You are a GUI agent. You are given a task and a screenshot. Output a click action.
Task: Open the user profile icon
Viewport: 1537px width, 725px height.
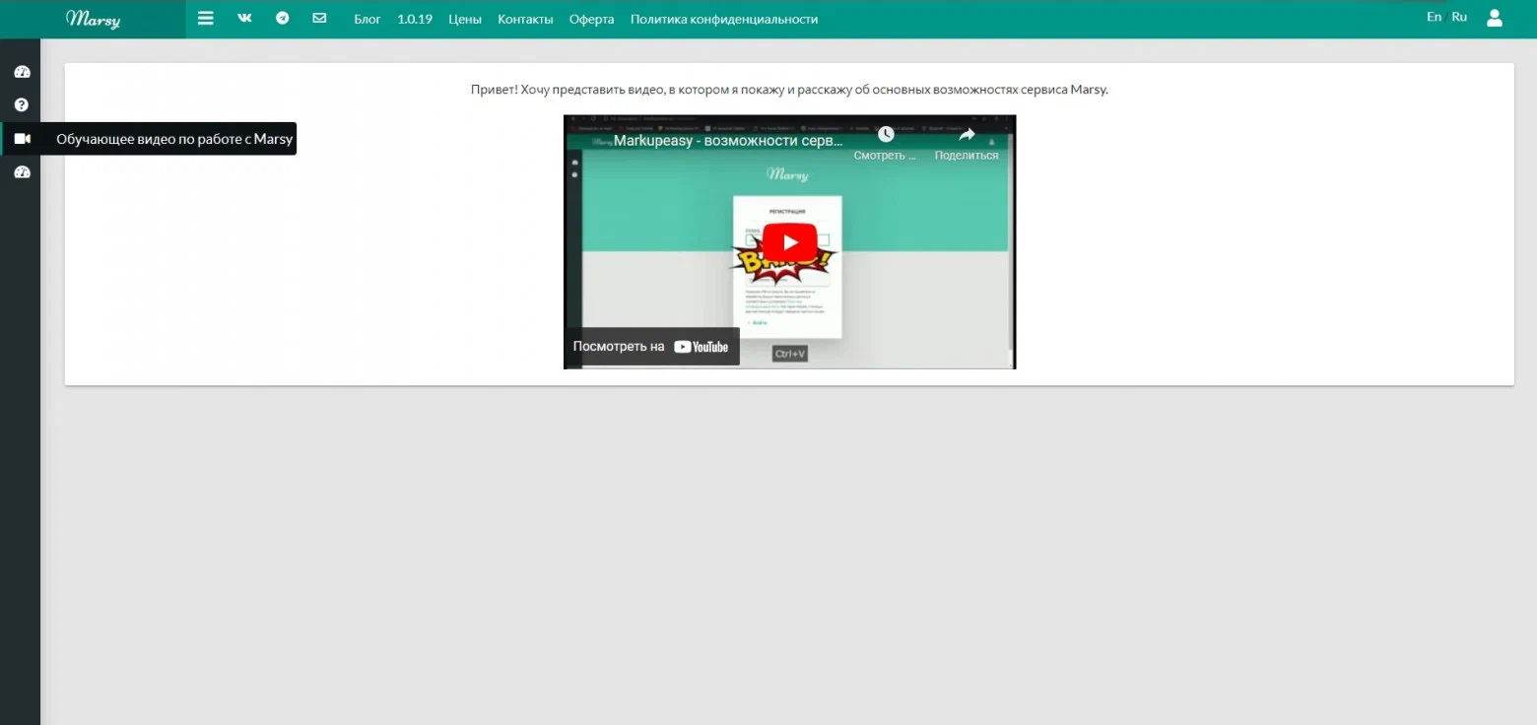pos(1495,18)
